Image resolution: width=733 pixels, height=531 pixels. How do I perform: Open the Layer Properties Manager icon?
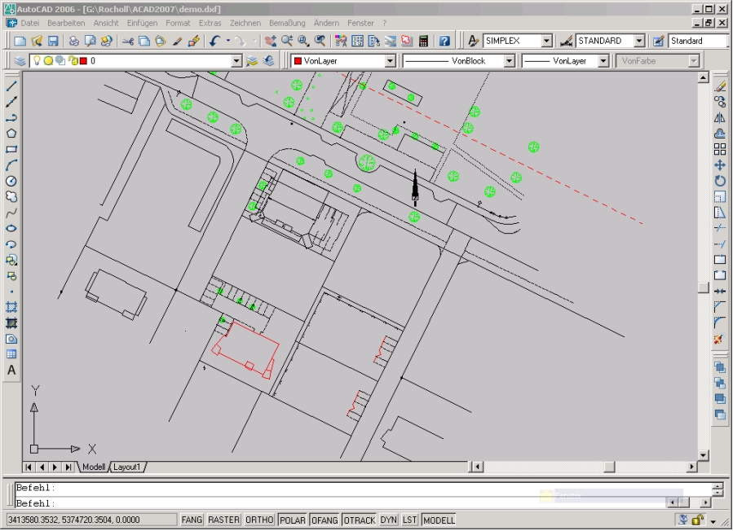click(x=20, y=61)
